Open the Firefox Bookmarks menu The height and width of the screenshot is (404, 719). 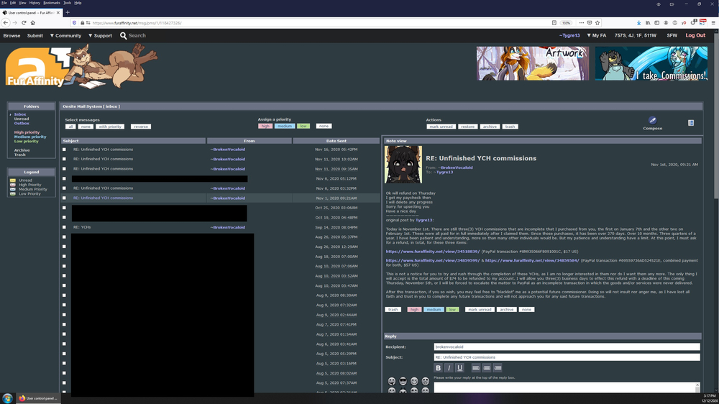(x=51, y=3)
